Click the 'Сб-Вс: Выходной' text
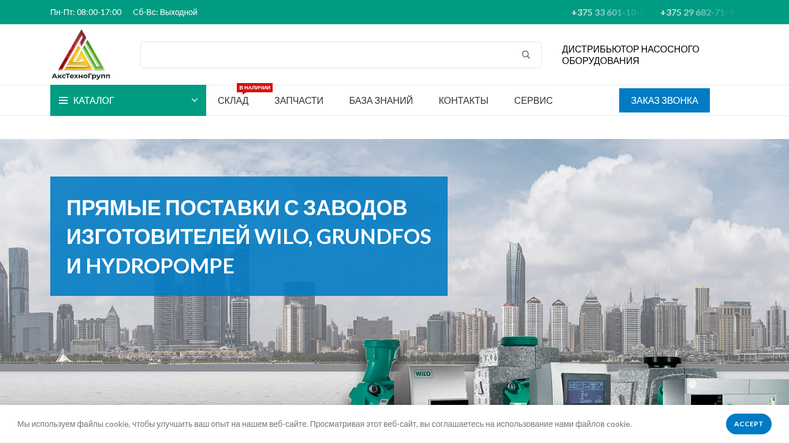The width and height of the screenshot is (789, 443). 165,12
